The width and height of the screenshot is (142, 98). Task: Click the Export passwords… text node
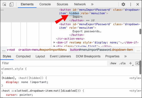pos(87,31)
